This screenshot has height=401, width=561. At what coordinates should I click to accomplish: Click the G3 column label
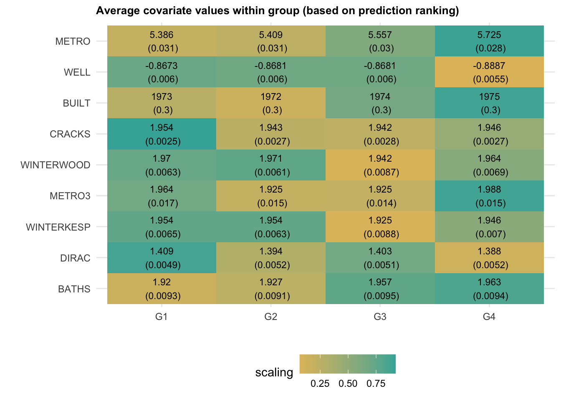click(380, 317)
